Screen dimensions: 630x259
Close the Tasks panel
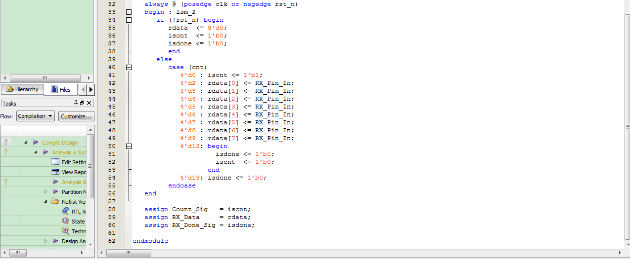click(x=89, y=103)
